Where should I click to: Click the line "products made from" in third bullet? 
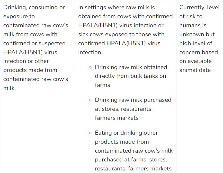122,142
